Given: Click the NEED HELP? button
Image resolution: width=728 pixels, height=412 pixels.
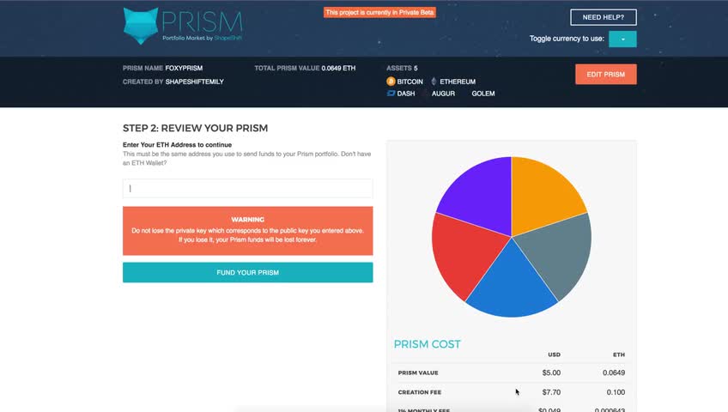Looking at the screenshot, I should click(604, 17).
